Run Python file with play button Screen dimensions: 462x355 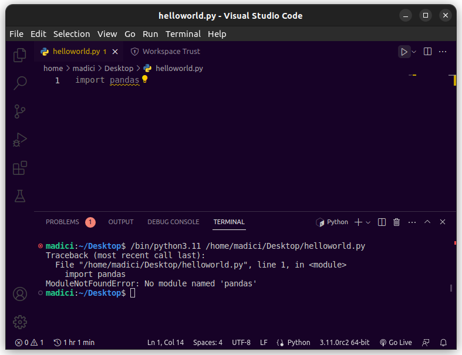[404, 52]
